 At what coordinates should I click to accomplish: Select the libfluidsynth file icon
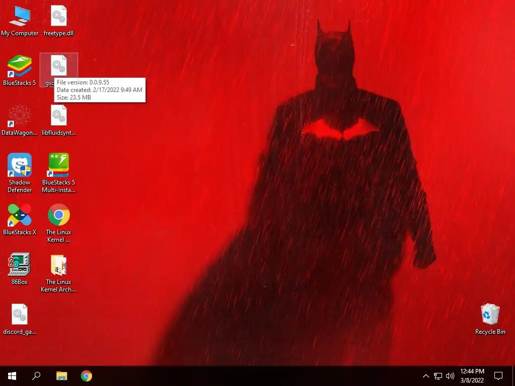[x=58, y=120]
